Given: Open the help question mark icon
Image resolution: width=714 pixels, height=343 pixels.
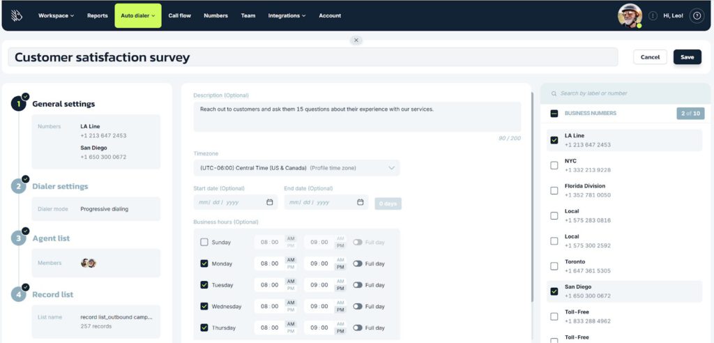Looking at the screenshot, I should point(696,15).
